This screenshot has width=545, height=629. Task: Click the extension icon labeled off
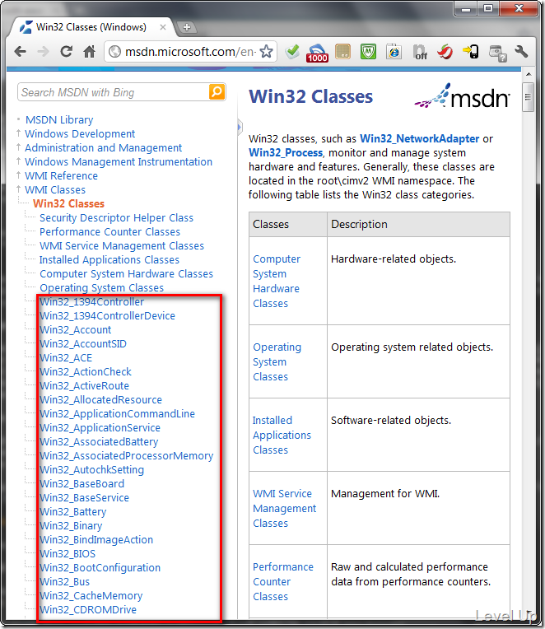(x=420, y=52)
